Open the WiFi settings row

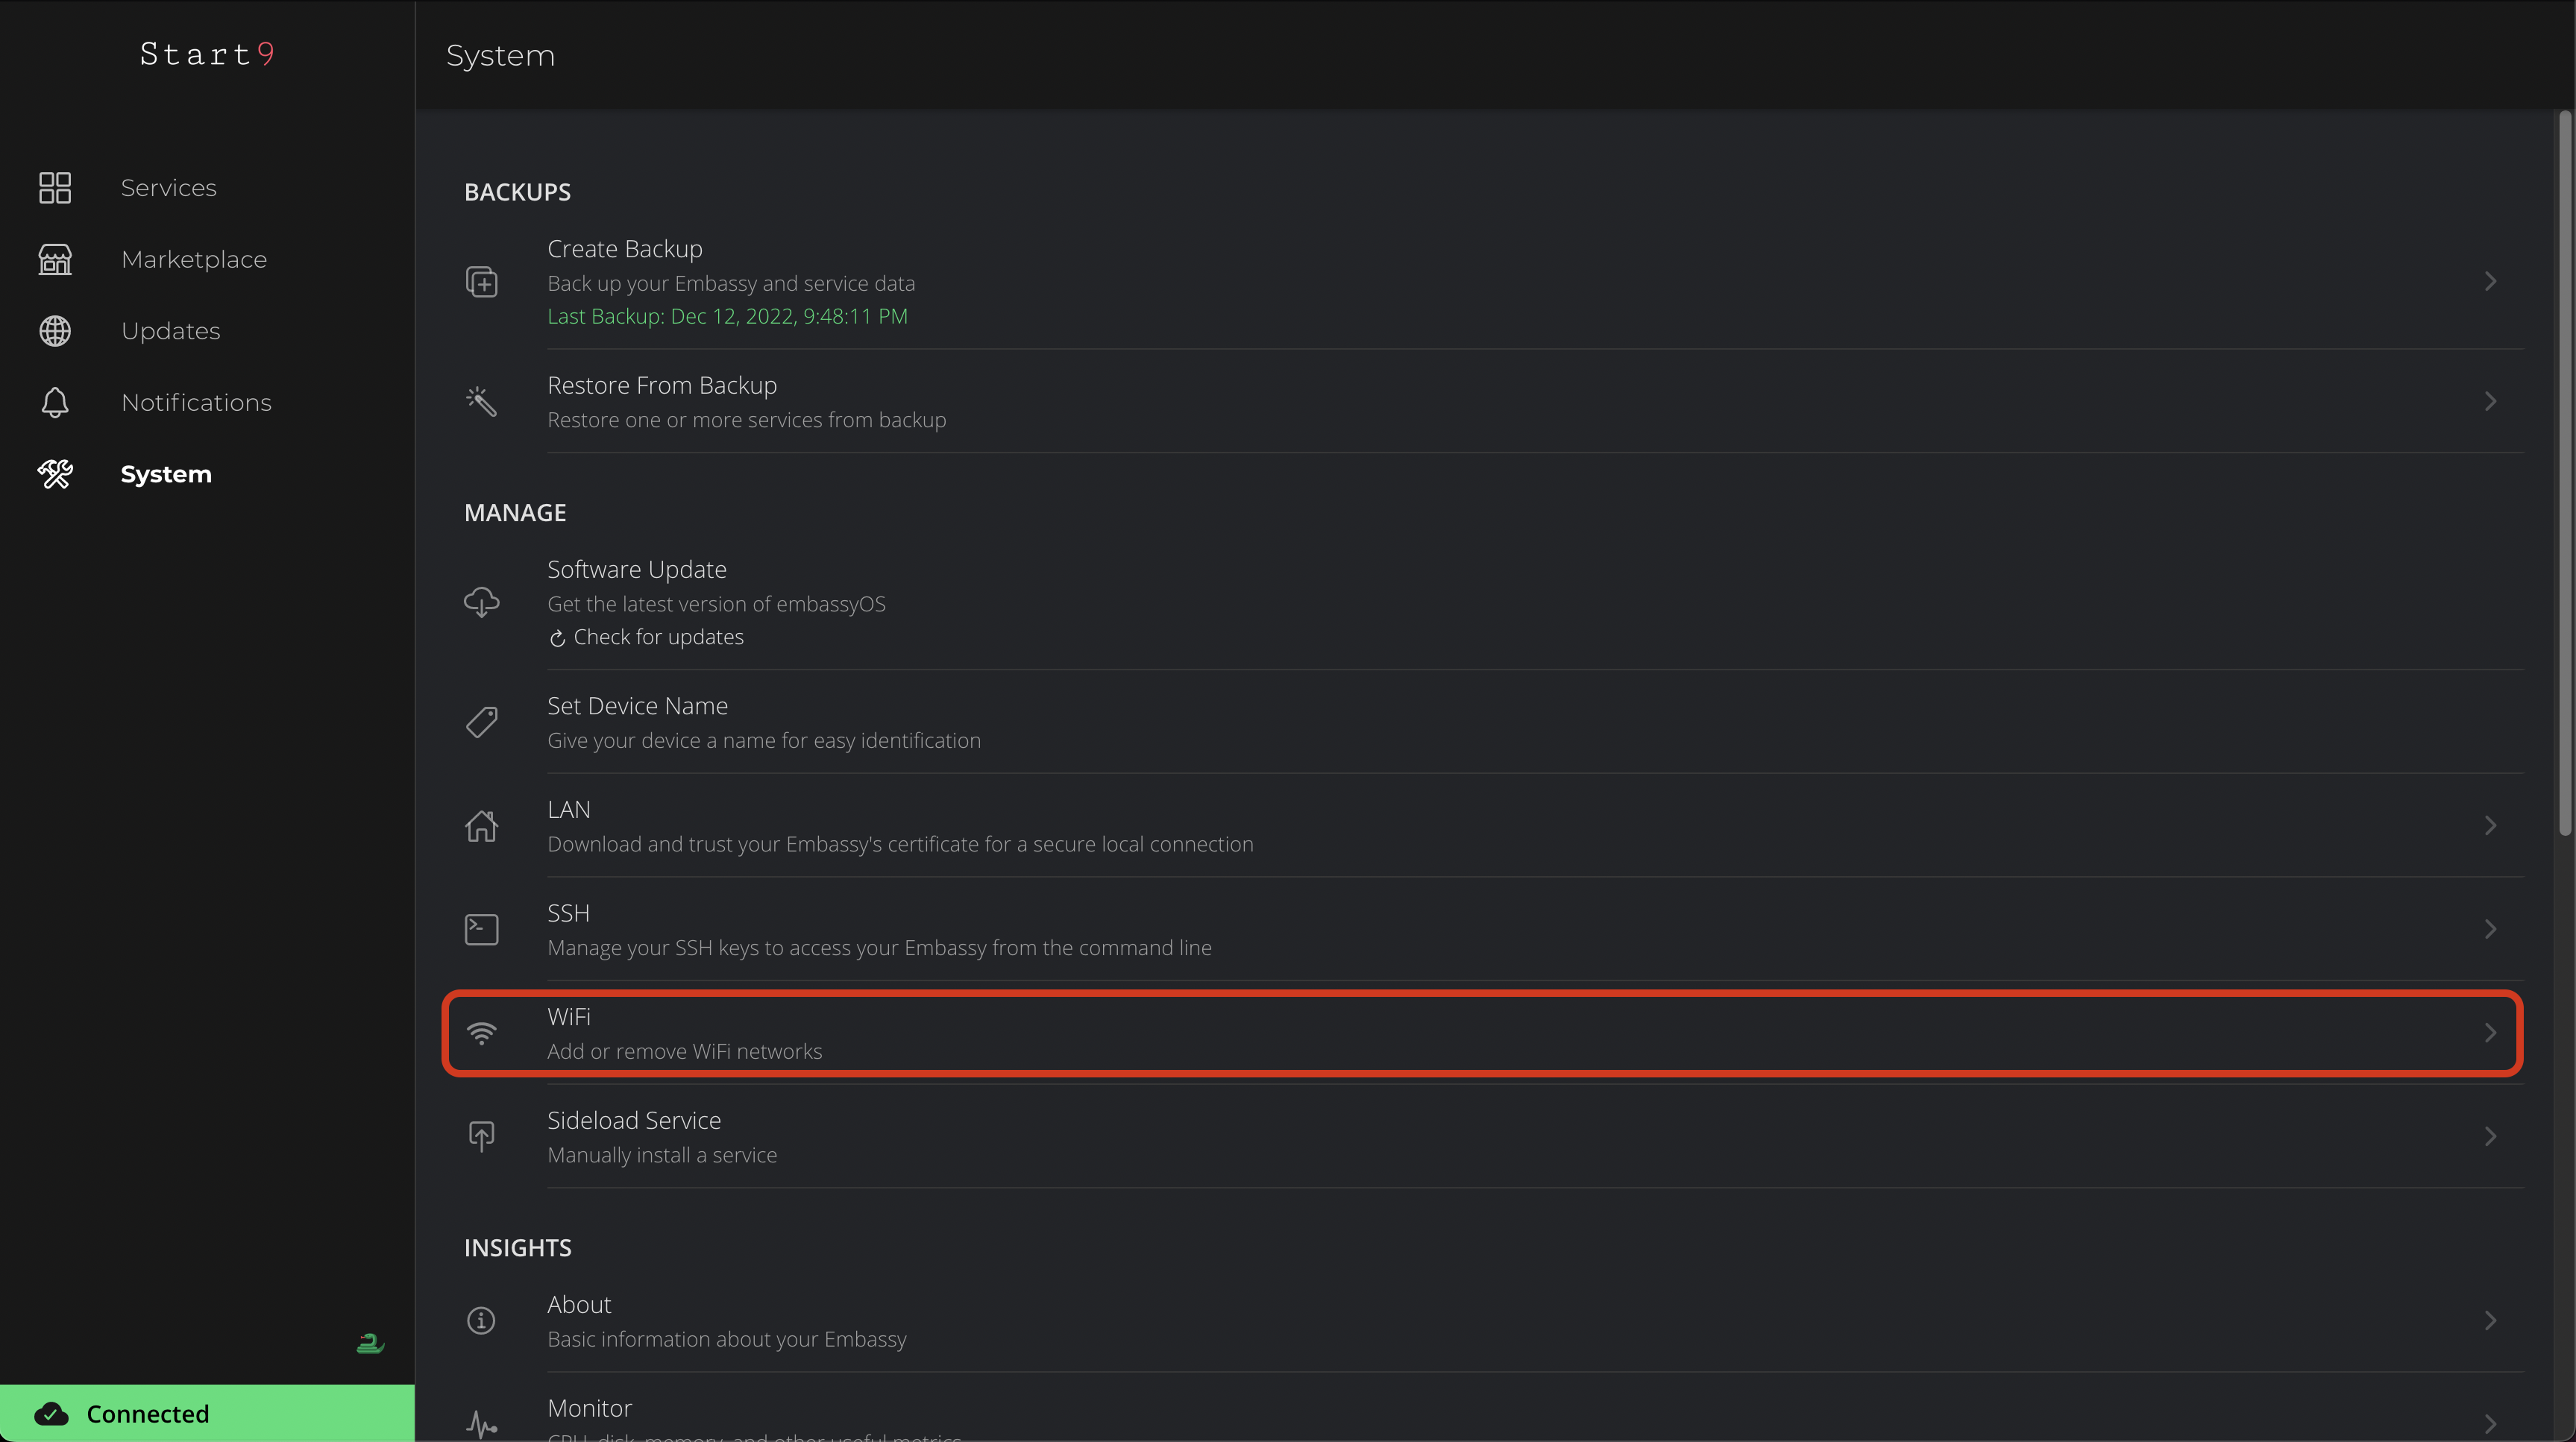pyautogui.click(x=1482, y=1033)
